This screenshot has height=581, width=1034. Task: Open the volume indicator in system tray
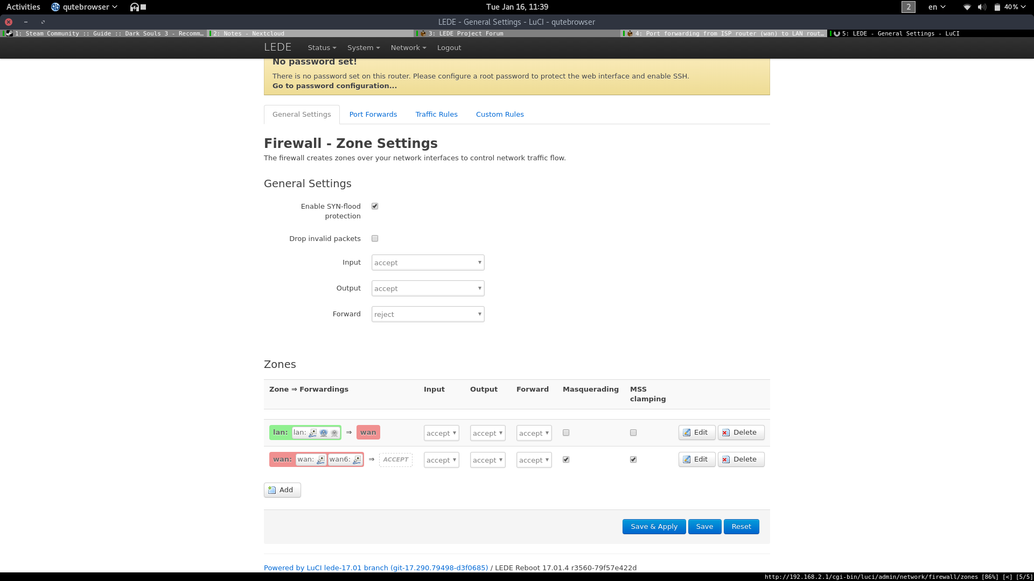pos(982,7)
